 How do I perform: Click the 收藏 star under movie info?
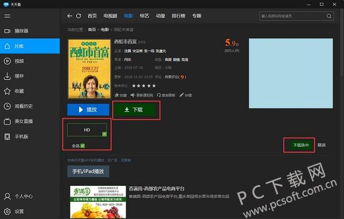point(120,95)
